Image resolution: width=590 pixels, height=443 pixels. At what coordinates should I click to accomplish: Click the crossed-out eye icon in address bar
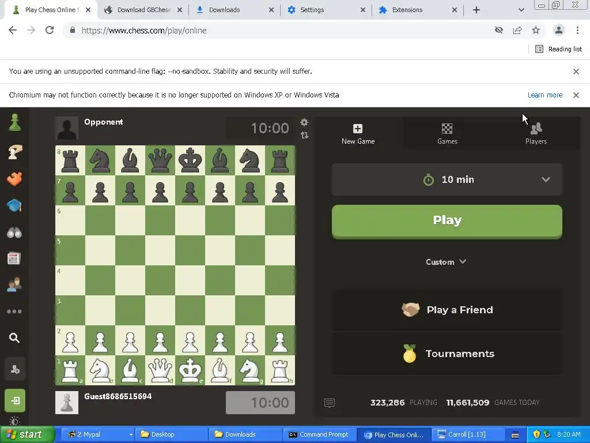pyautogui.click(x=499, y=30)
